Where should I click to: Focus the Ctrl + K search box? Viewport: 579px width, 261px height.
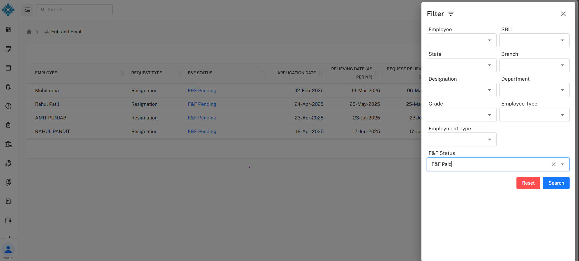pyautogui.click(x=74, y=10)
